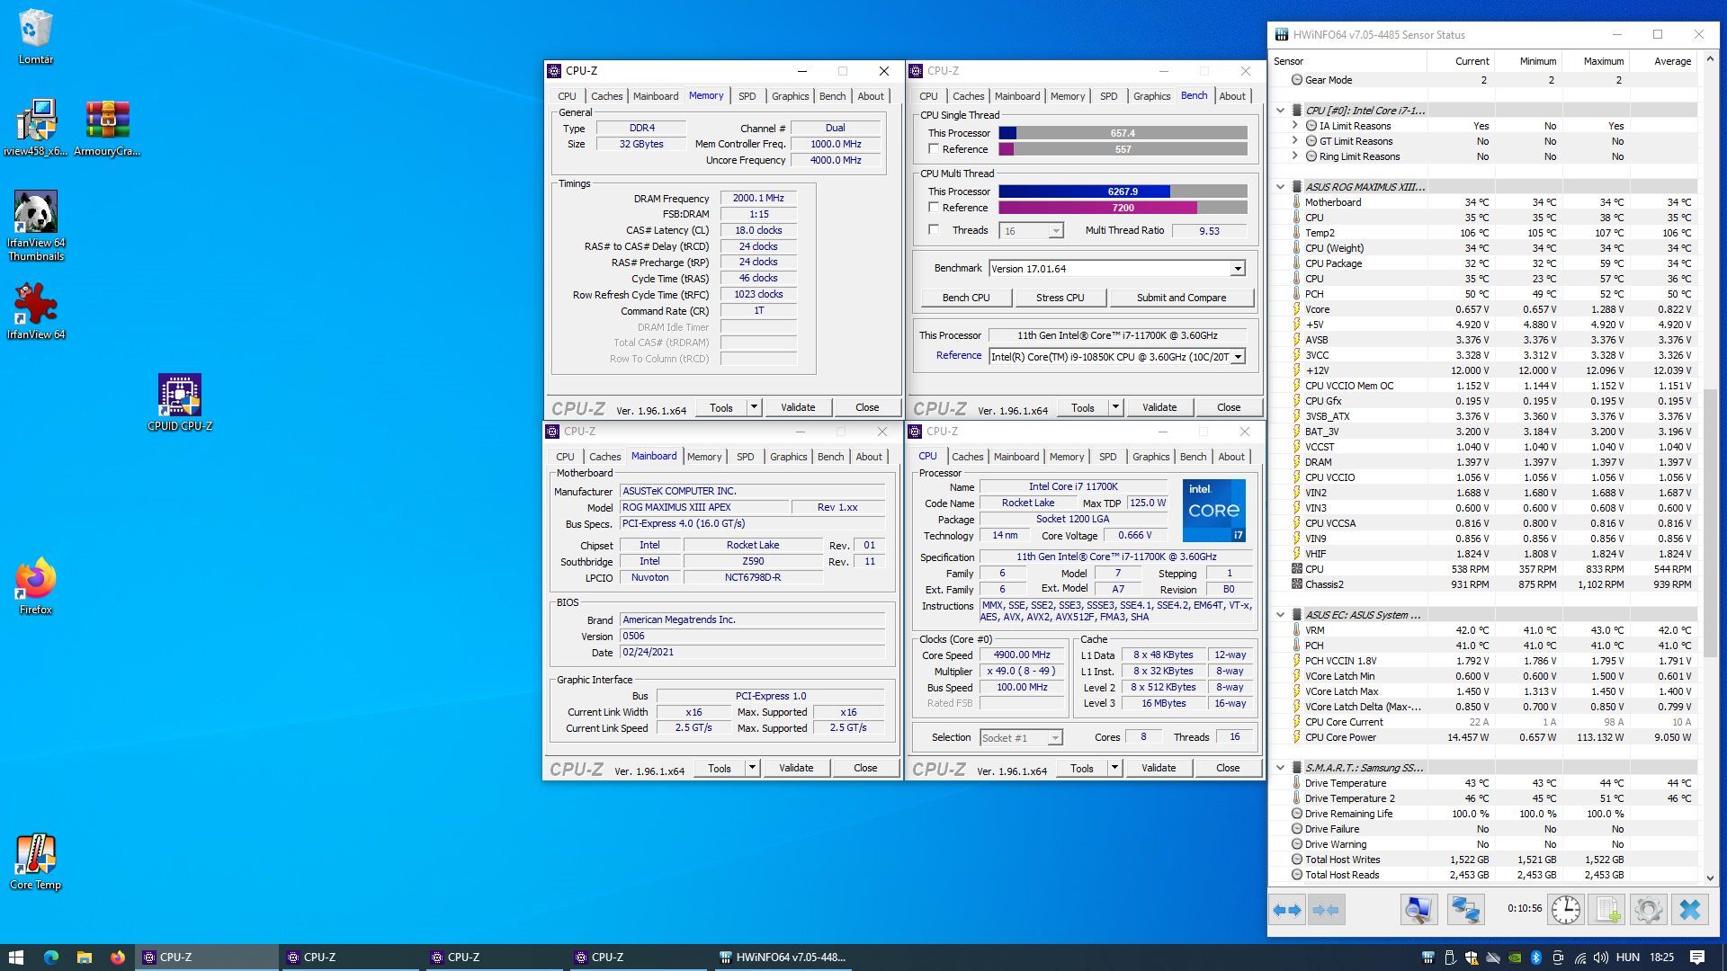Switch to Graphics tab in Mainboard window

pos(788,457)
